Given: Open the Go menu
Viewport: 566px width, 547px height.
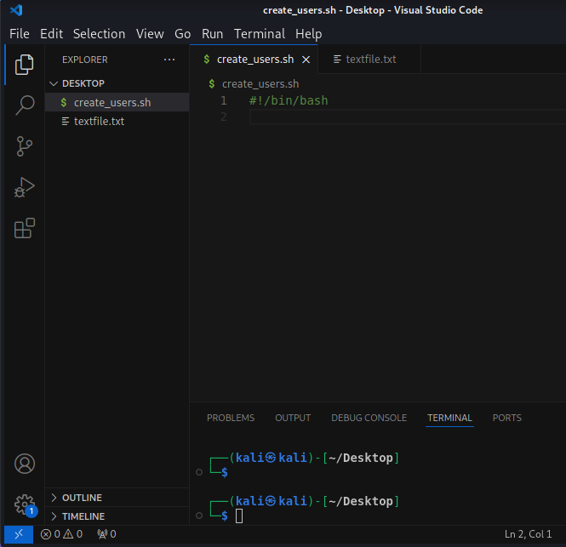Looking at the screenshot, I should 183,34.
